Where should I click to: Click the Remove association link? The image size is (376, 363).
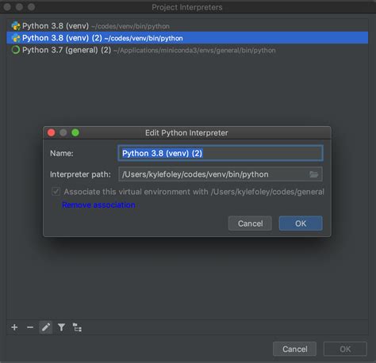click(x=98, y=205)
